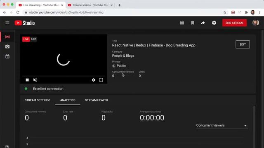Screen dimensions: 264x148
Task: Click the green connection status indicator
Action: pos(26,89)
